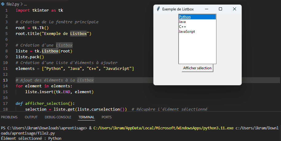Screen dimensions: 281x141
Task: Close the Exemple de Listbox window
Action: point(234,9)
